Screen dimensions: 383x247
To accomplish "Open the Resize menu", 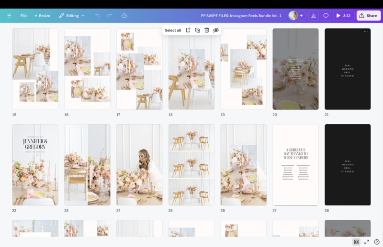I will click(x=42, y=16).
